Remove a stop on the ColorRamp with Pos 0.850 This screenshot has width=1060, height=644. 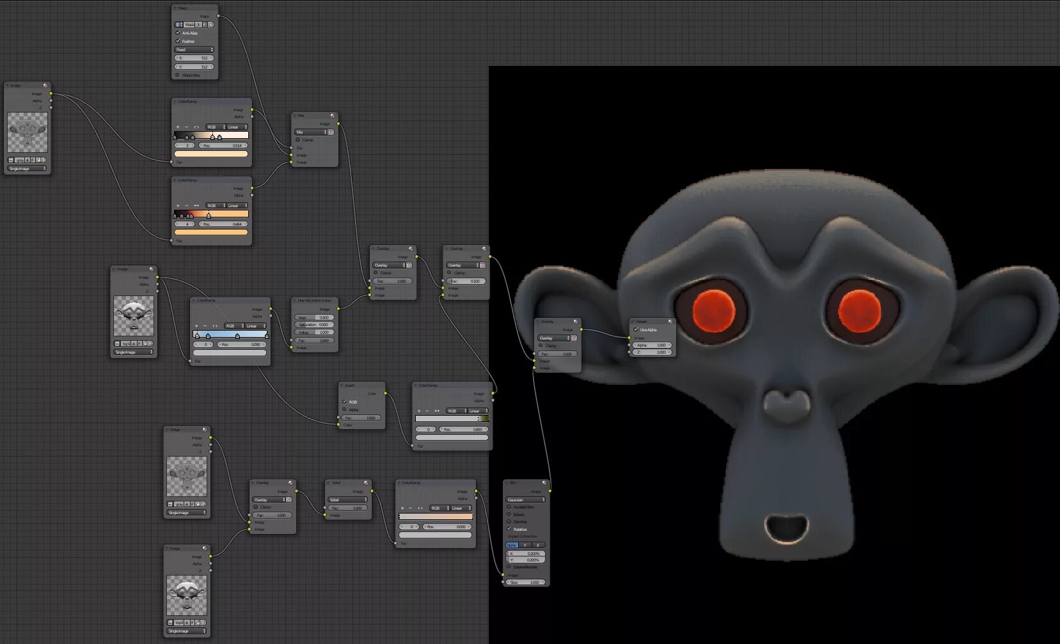427,411
